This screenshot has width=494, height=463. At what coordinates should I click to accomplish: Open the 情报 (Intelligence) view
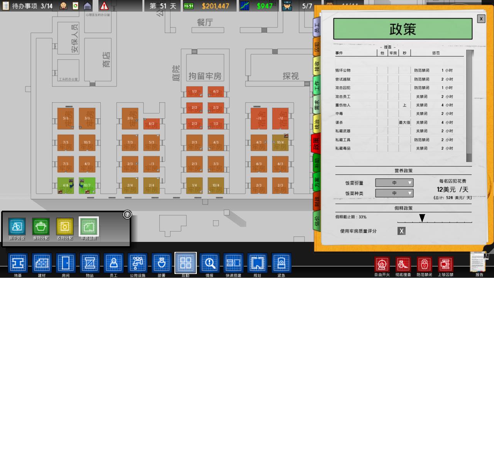click(210, 263)
